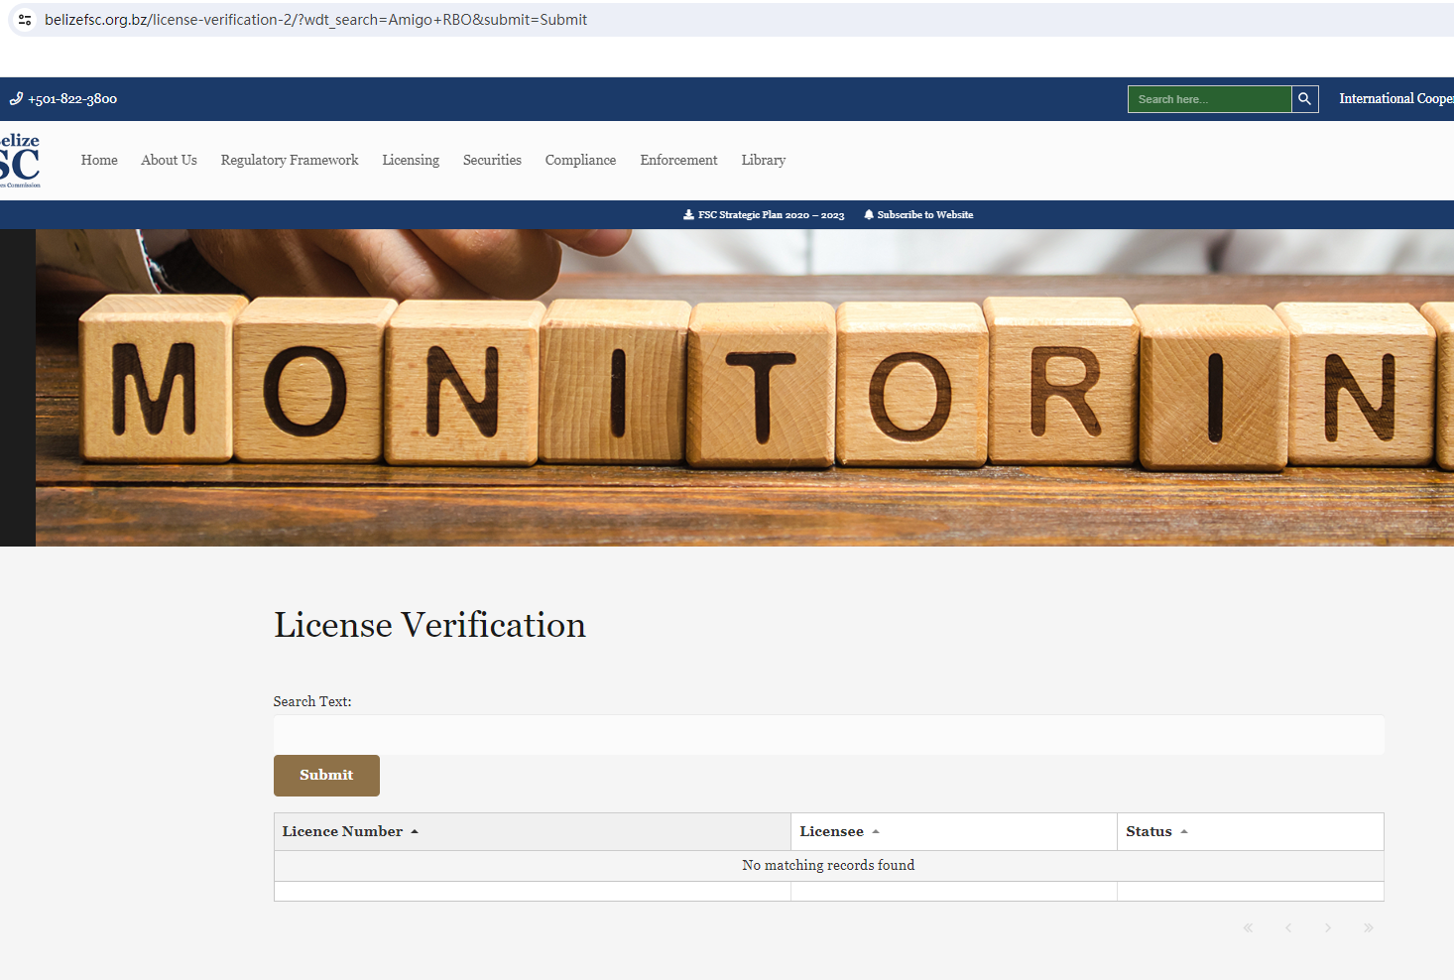The height and width of the screenshot is (980, 1454).
Task: Sort by Licensee column arrow
Action: point(876,832)
